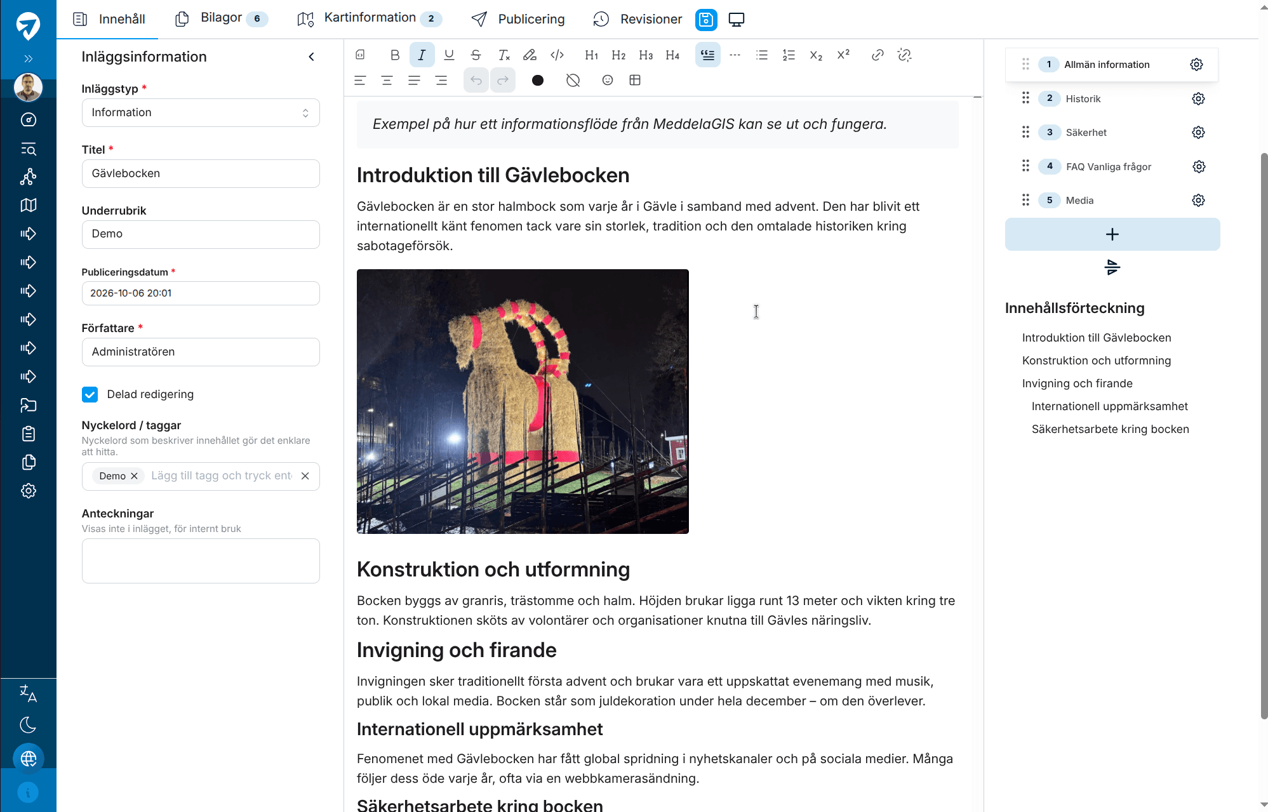1268x812 pixels.
Task: Insert a bullet list
Action: (762, 55)
